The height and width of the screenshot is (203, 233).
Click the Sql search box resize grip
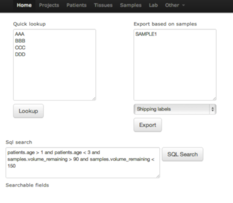[158, 176]
